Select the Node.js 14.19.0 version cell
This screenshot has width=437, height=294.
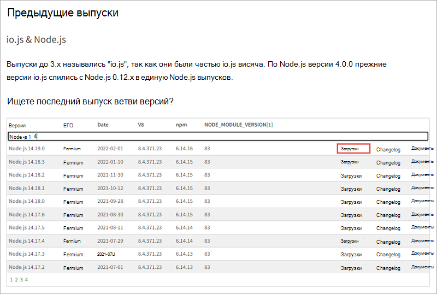(x=27, y=149)
